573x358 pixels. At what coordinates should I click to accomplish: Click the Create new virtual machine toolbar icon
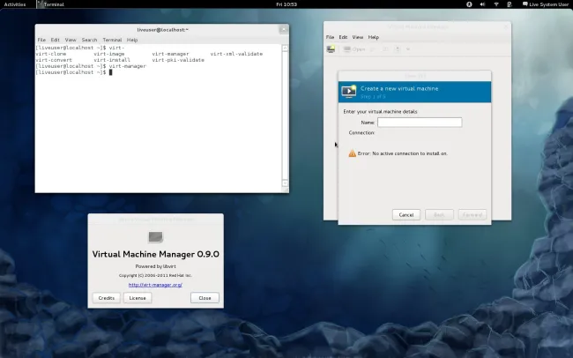pyautogui.click(x=331, y=49)
